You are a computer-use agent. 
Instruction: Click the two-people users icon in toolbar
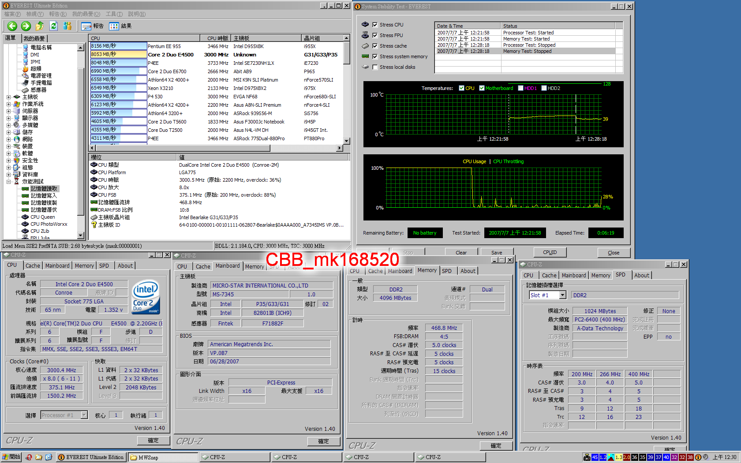[x=67, y=26]
